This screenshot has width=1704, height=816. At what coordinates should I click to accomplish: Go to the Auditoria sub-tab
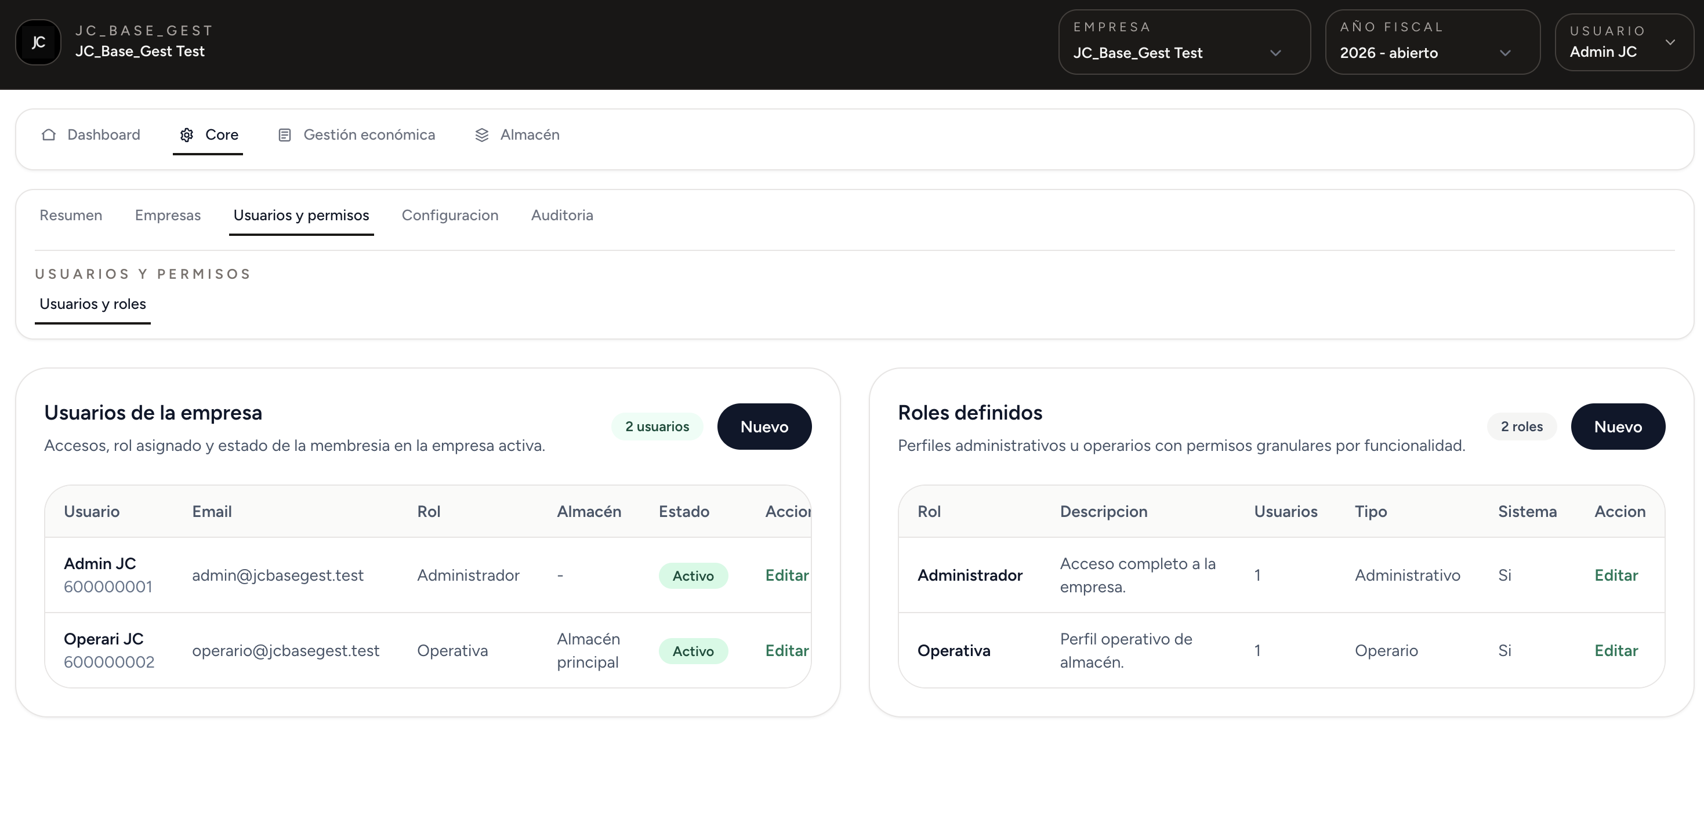click(x=562, y=216)
